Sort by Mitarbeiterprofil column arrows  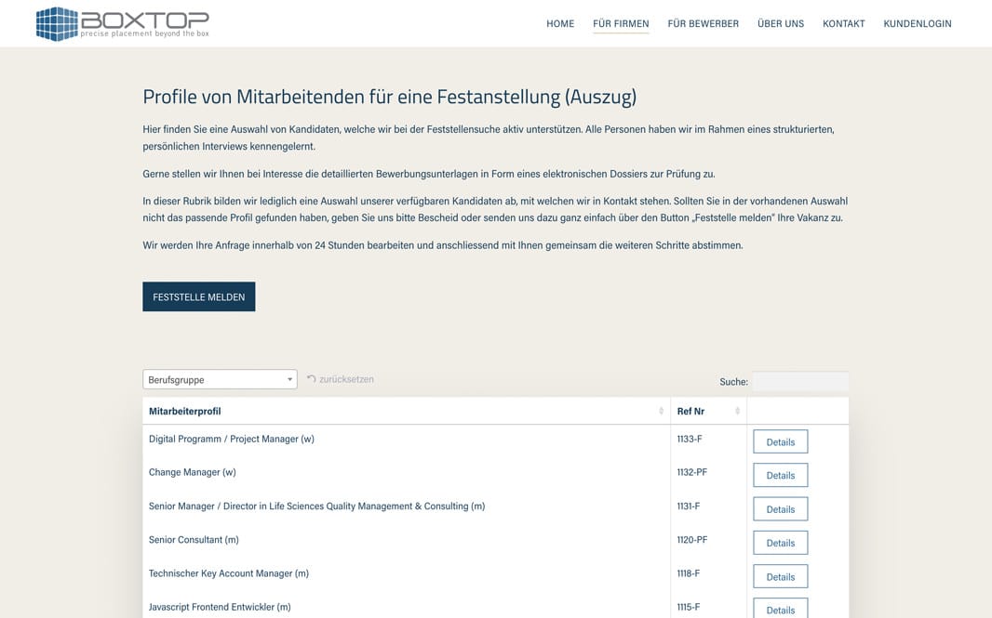point(662,411)
